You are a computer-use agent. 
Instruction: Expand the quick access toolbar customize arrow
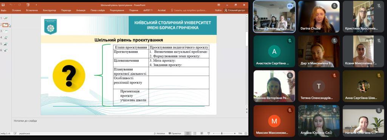point(36,5)
